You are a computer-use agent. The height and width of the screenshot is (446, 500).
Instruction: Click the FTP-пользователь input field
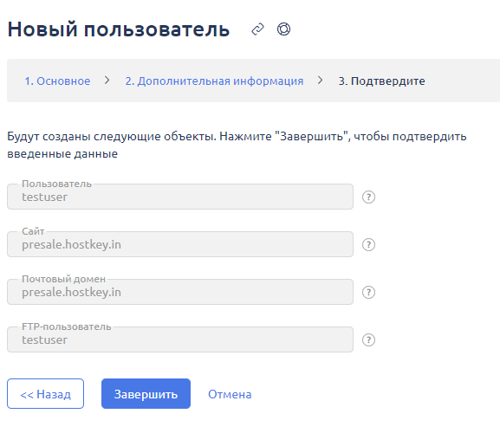pos(180,339)
